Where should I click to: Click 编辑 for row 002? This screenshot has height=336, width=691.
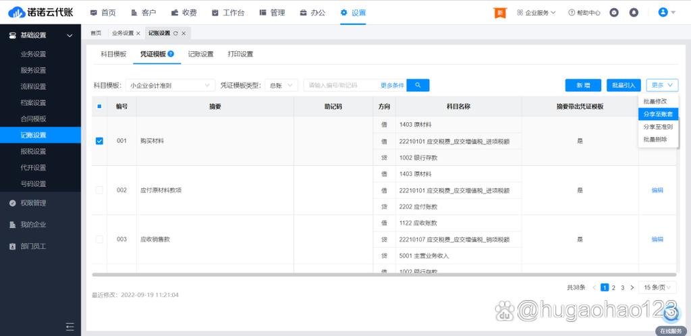(657, 190)
